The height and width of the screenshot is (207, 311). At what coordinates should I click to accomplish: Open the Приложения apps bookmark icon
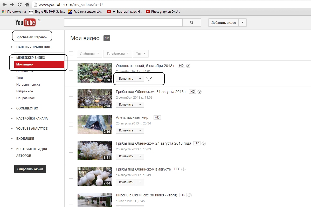pyautogui.click(x=4, y=12)
